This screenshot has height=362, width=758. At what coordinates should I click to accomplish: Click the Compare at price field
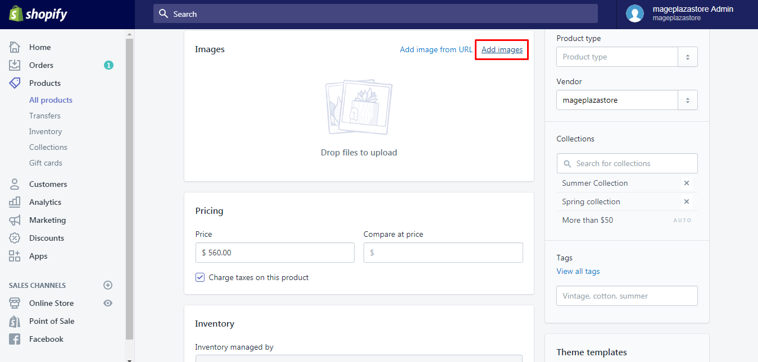tap(443, 253)
